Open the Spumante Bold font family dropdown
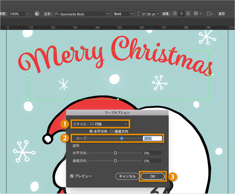This screenshot has height=194, width=235. tap(108, 14)
